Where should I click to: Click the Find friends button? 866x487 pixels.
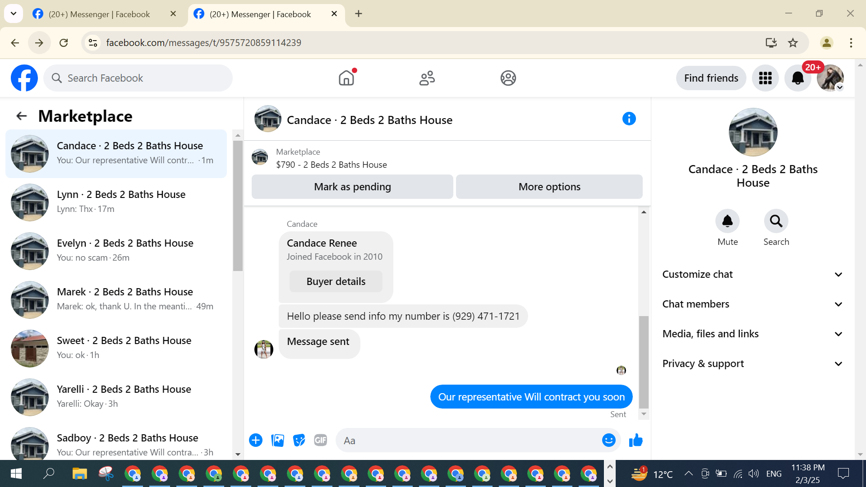[x=711, y=78]
